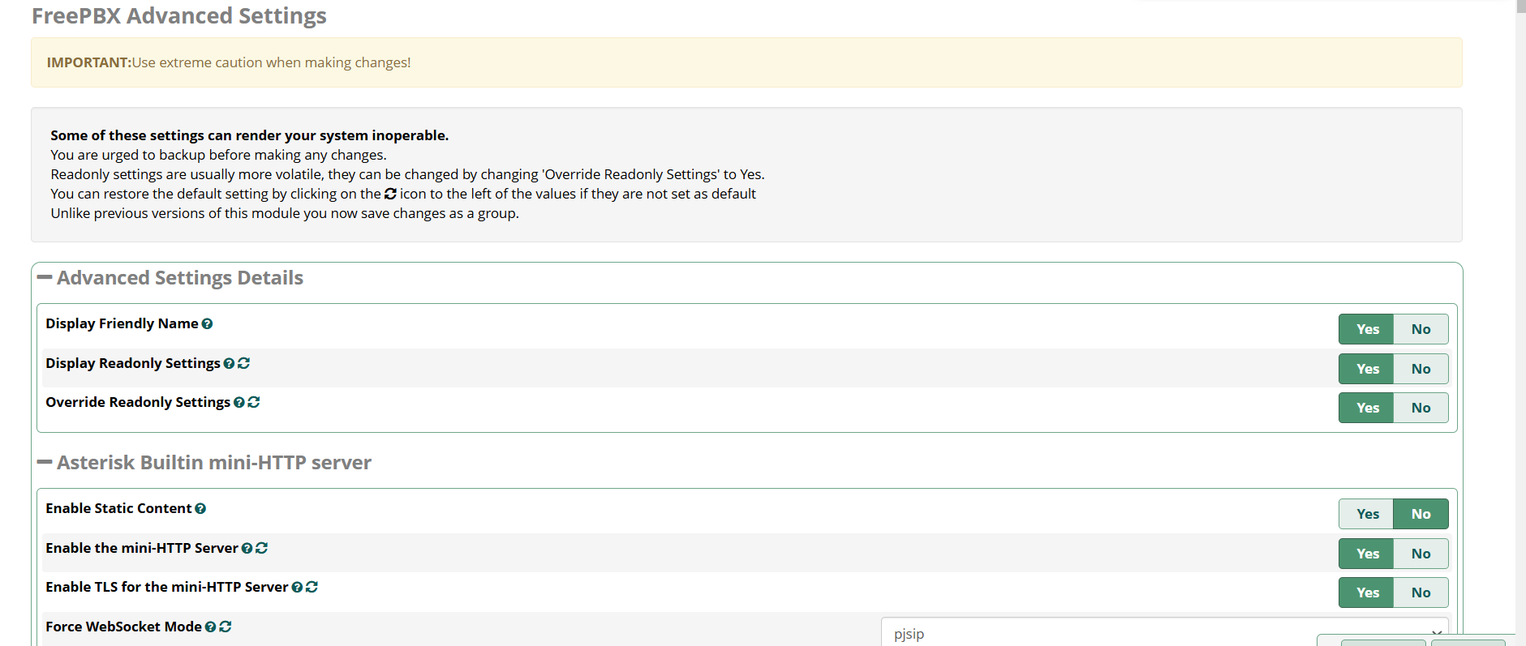Click the Override Readonly Settings label

point(138,402)
